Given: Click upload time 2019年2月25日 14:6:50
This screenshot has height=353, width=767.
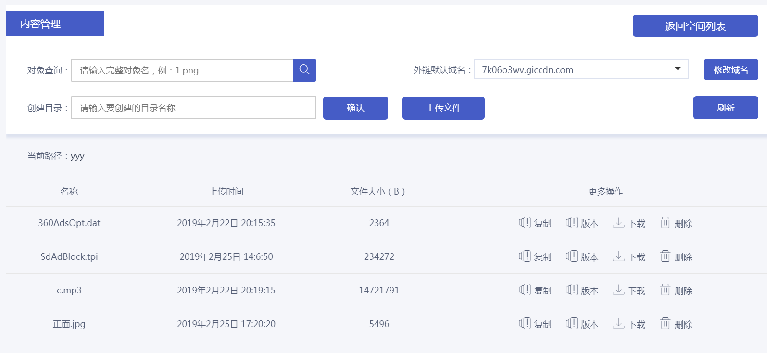Looking at the screenshot, I should coord(226,256).
